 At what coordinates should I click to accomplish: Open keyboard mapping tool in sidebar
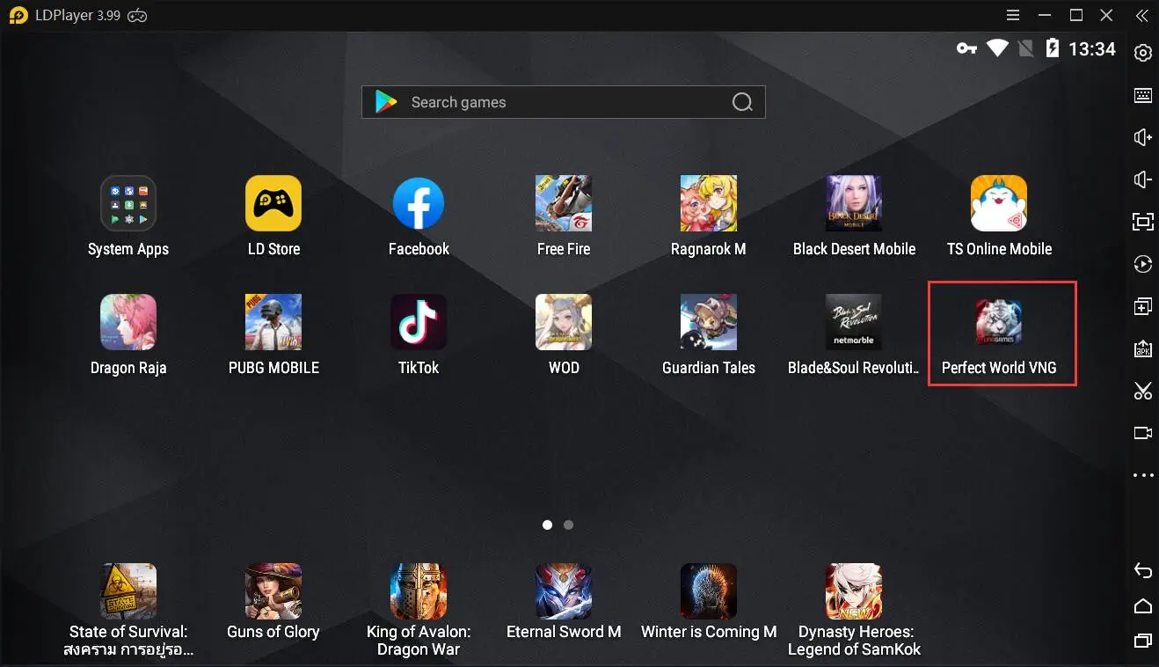1143,95
